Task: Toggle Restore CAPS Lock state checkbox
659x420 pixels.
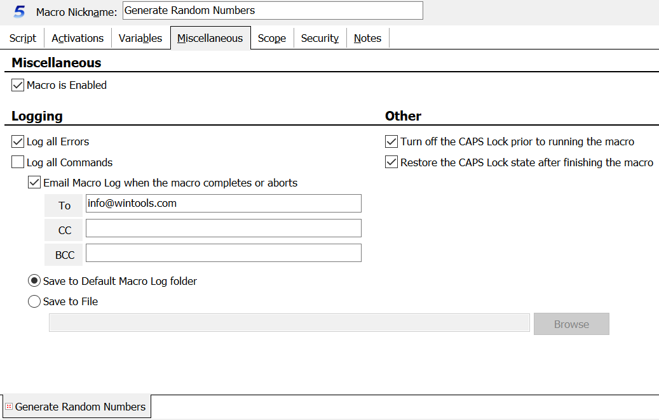Action: (x=391, y=162)
